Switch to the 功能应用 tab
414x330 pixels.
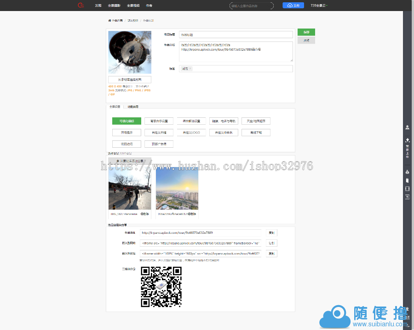(133, 107)
